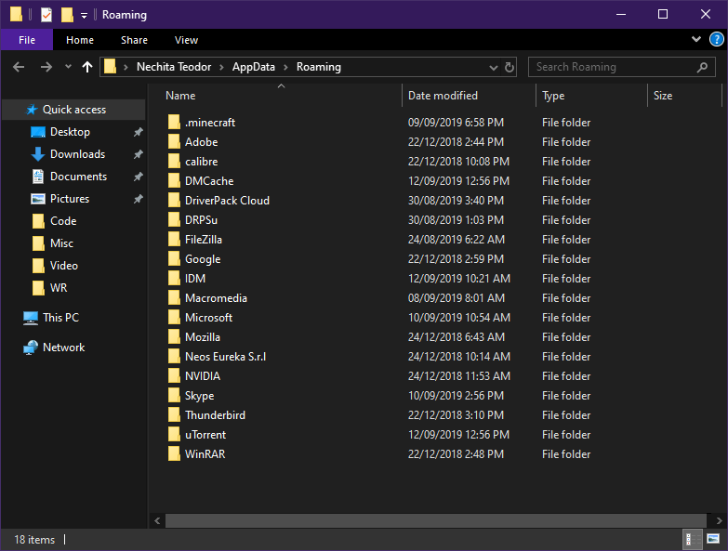Expand the chevron before Nechita Teodor breadcrumb
Screen dimensions: 728x551
pyautogui.click(x=126, y=68)
